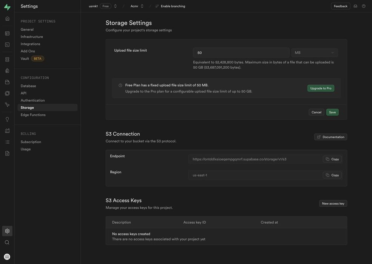The height and width of the screenshot is (264, 372).
Task: Open the user avatar menu
Action: (x=7, y=257)
